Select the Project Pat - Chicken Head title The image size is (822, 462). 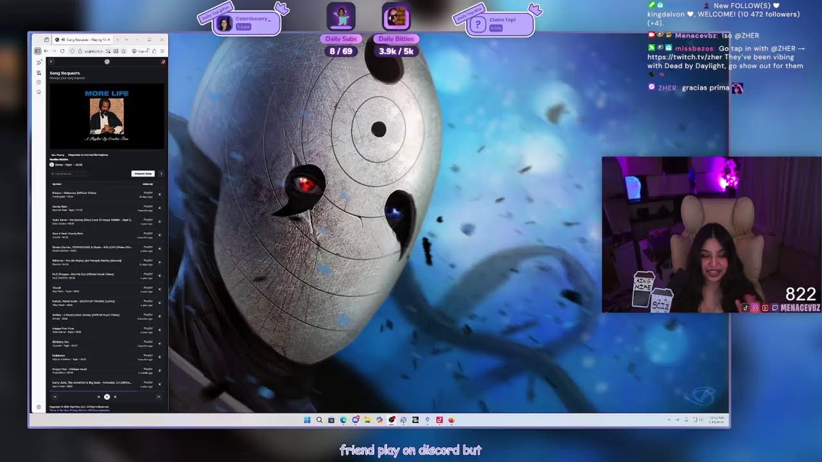[x=69, y=369]
